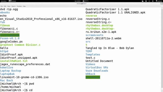Screen dimensions: 163x92
Task: Click the 'fibnum' executable name
Action: coord(5,26)
